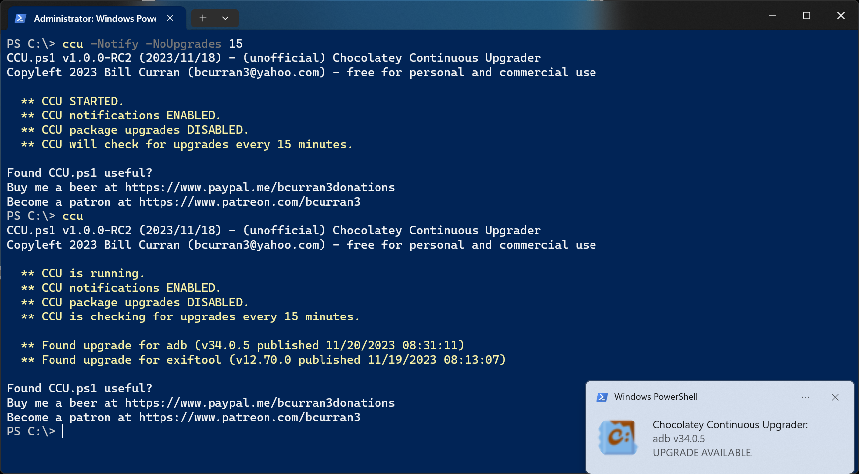Click the 'ccu -Notify -NoUpgrades 15' command
Screen dimensions: 859x474
pos(153,44)
